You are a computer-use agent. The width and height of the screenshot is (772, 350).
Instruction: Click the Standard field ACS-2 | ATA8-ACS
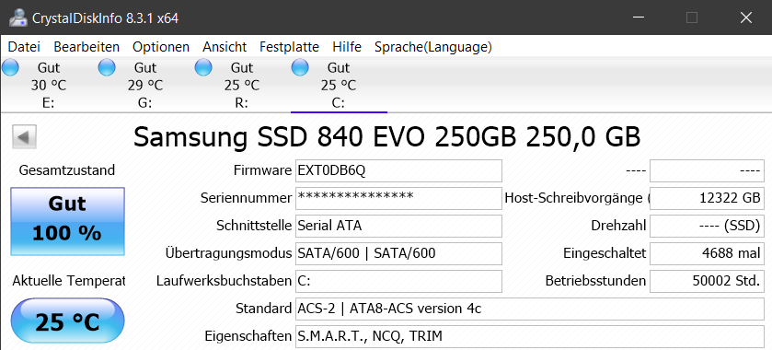[530, 309]
